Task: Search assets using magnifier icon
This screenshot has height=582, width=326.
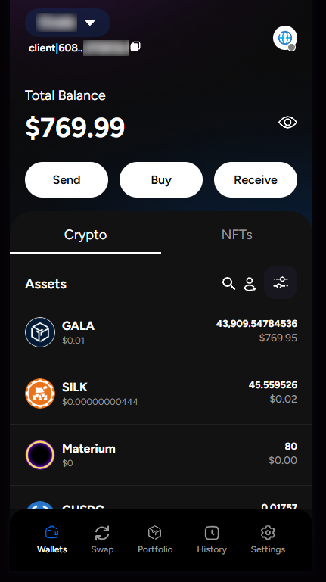Action: [x=228, y=284]
